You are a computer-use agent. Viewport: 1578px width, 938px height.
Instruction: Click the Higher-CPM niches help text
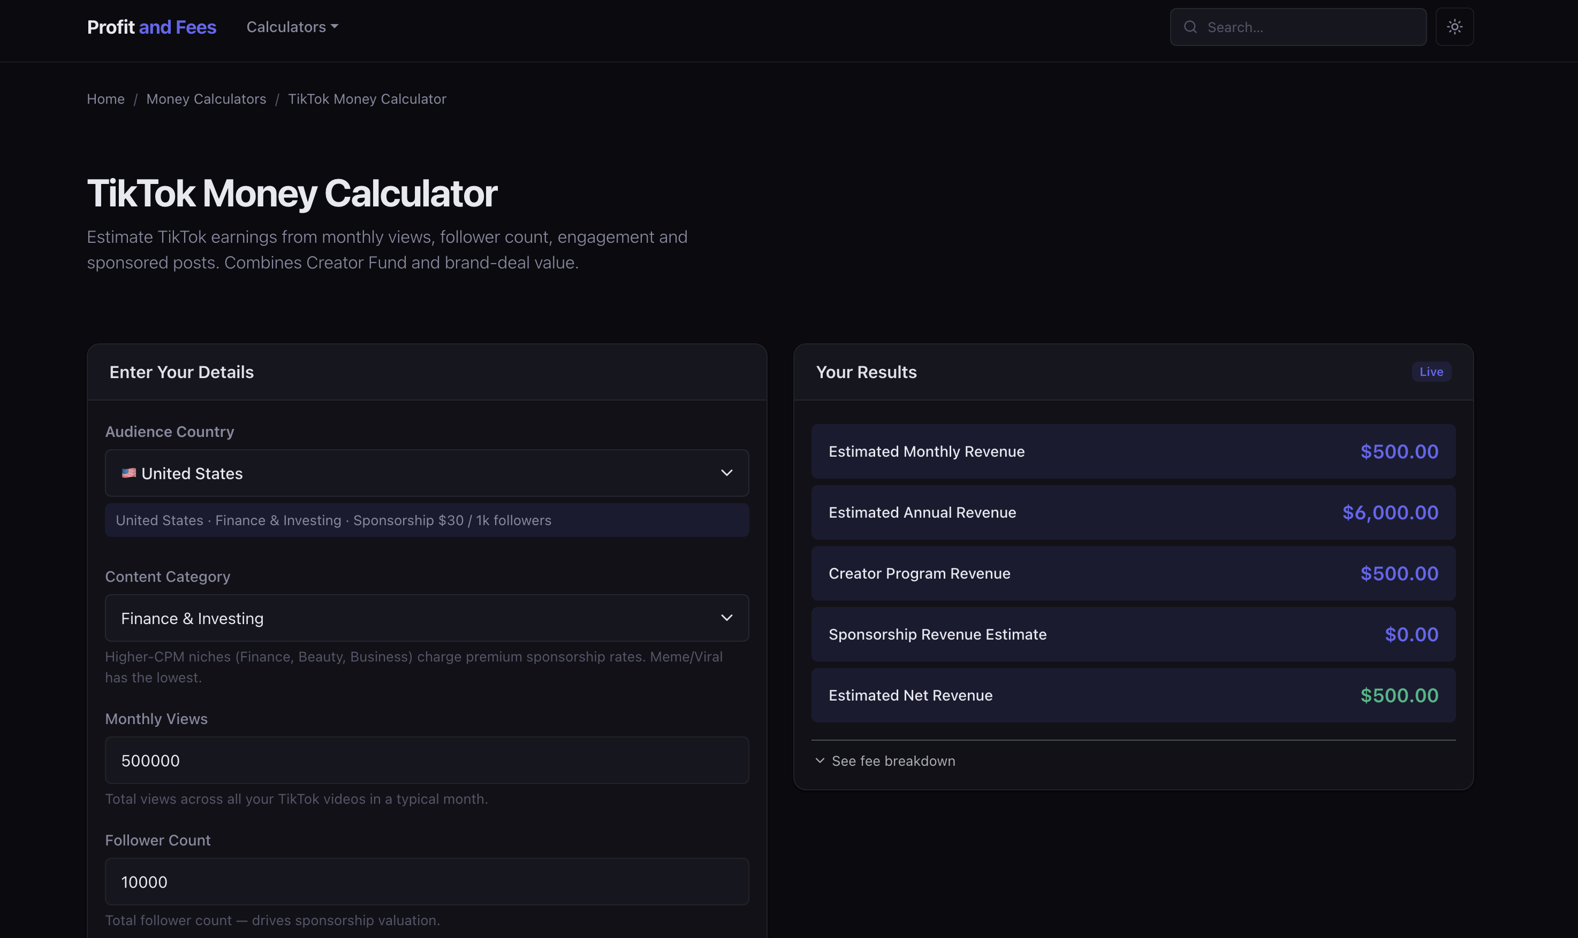coord(414,667)
